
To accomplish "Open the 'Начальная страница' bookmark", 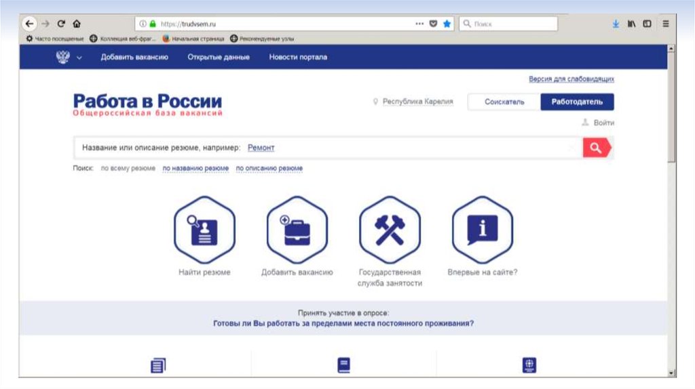I will tap(193, 39).
